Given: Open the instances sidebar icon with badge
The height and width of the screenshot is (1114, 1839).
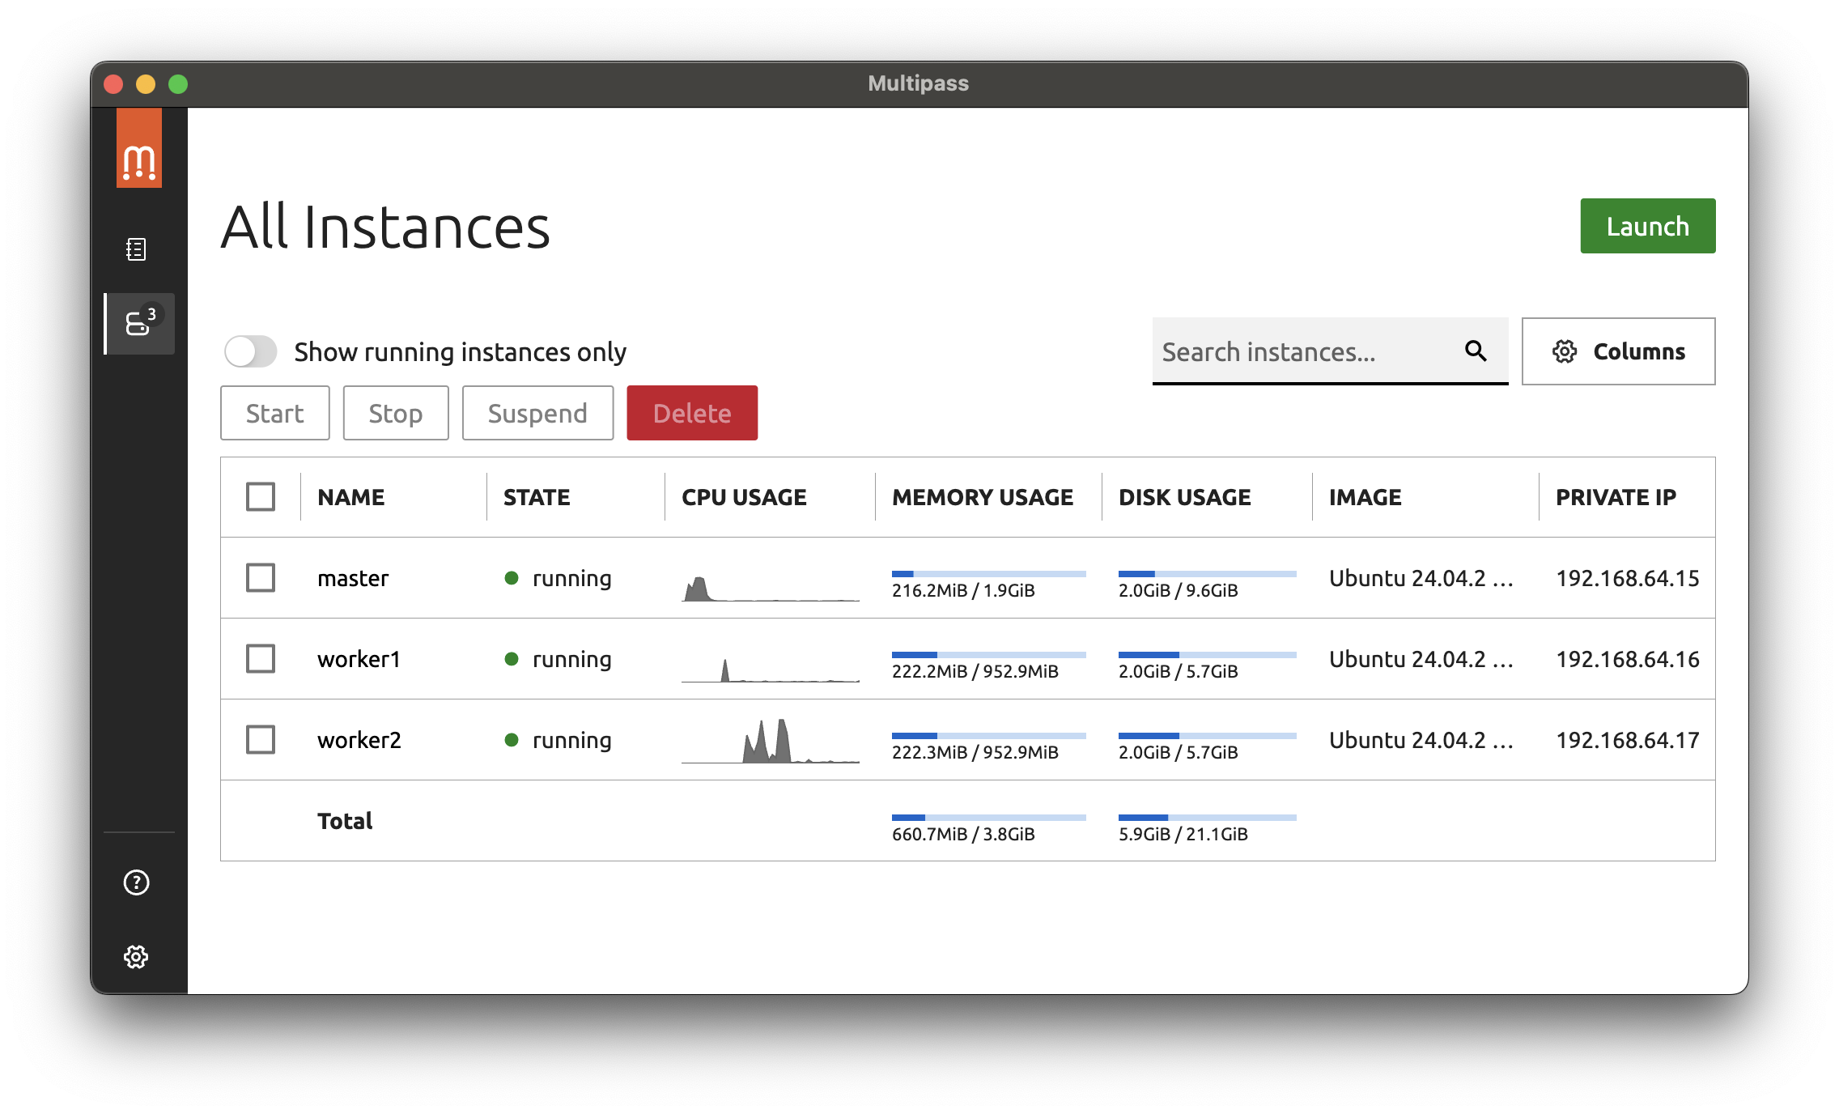Looking at the screenshot, I should (139, 324).
